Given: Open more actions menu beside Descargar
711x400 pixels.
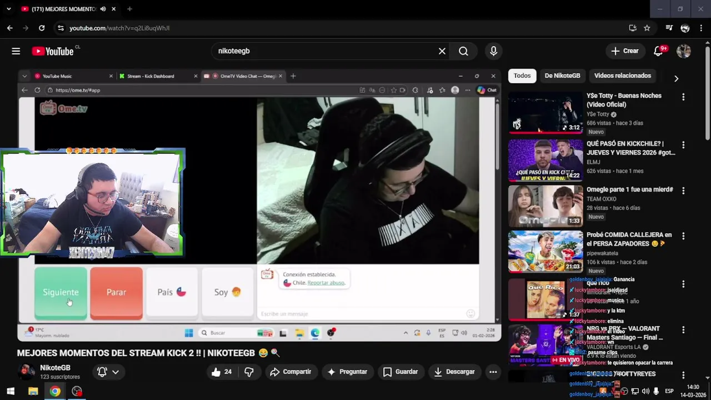Looking at the screenshot, I should [x=493, y=372].
